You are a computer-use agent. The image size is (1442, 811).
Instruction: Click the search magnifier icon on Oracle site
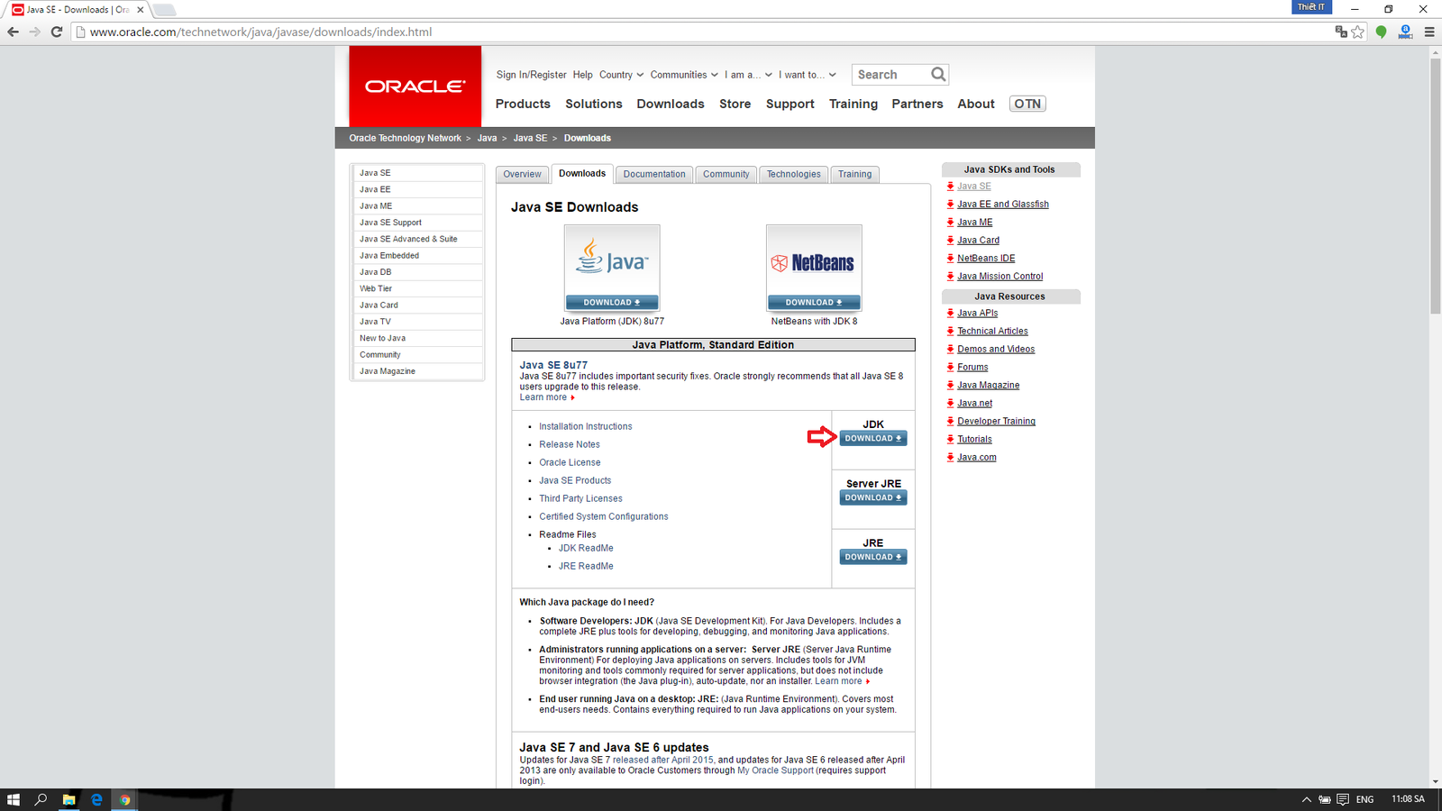click(938, 75)
